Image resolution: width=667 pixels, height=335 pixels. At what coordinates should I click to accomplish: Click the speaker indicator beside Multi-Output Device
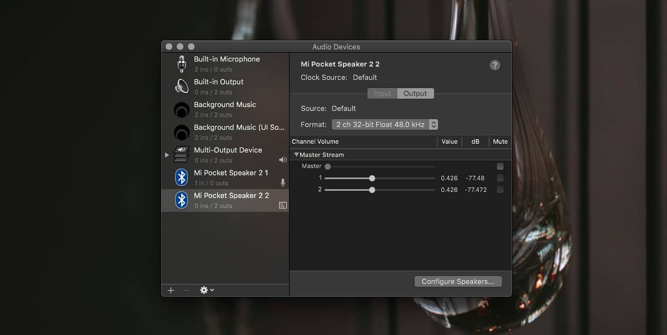(283, 160)
